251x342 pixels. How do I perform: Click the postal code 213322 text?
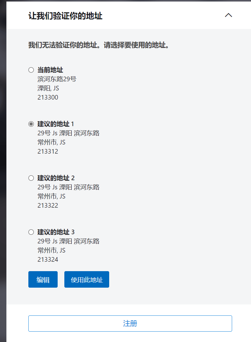coord(48,206)
